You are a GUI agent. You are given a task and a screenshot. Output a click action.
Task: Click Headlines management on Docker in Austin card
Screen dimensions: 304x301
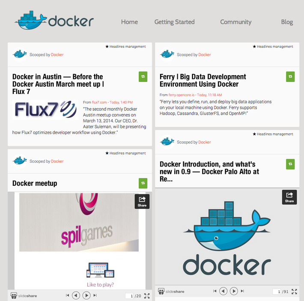click(x=125, y=47)
